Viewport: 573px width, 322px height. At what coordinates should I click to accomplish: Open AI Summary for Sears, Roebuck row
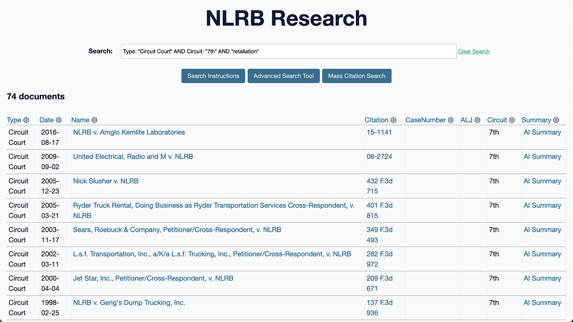coord(542,230)
